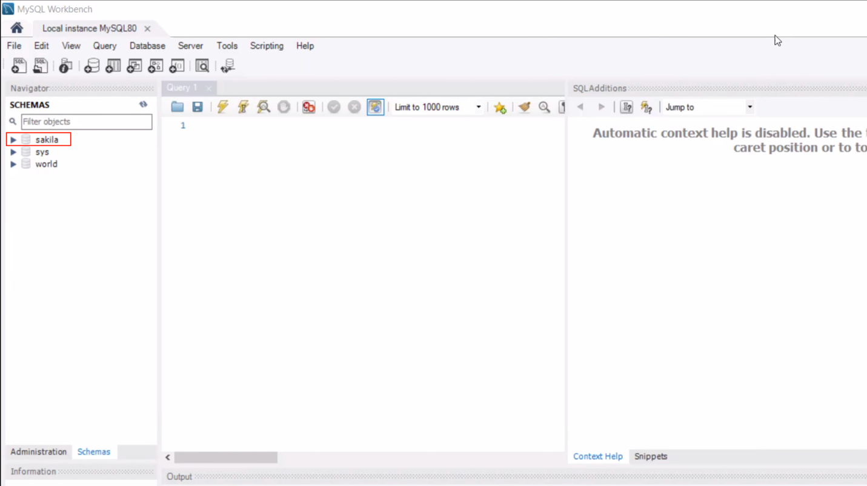Create a new schema icon
Image resolution: width=867 pixels, height=486 pixels.
pyautogui.click(x=91, y=65)
